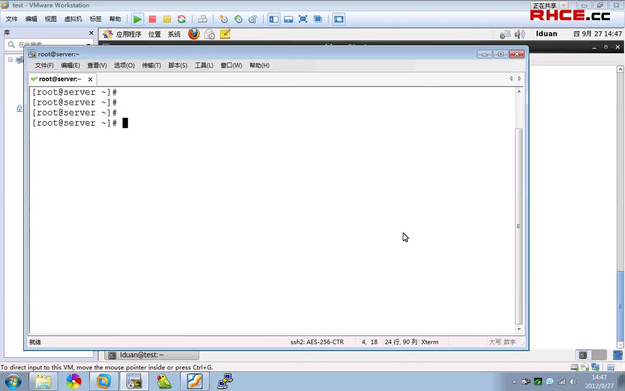
Task: Open the VMware 编辑 menu
Action: [x=31, y=19]
